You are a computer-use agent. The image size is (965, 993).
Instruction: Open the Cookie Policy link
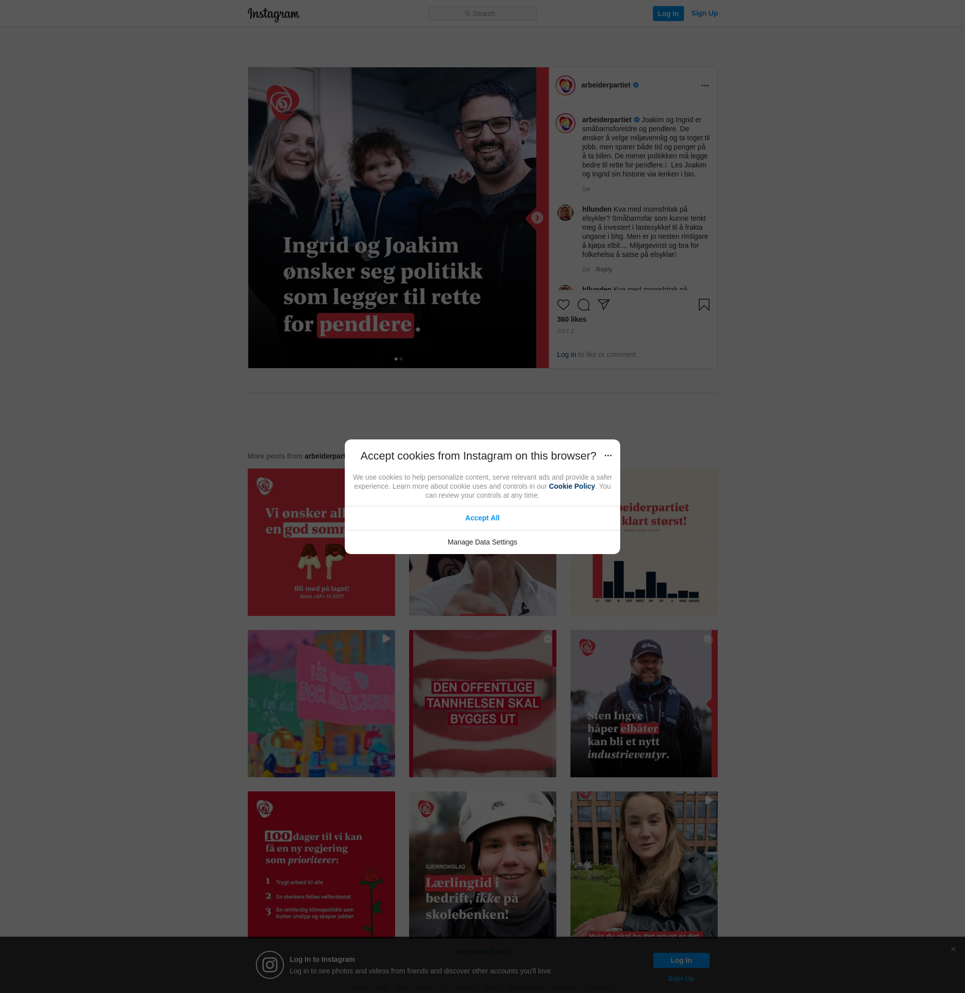pyautogui.click(x=571, y=486)
